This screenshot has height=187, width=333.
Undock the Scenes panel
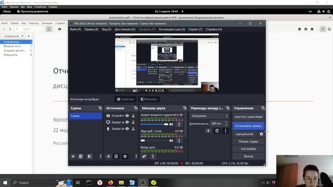(100, 108)
